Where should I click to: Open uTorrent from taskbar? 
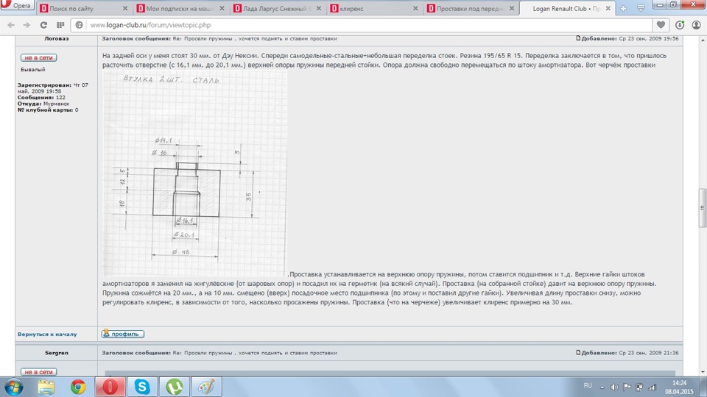[174, 387]
